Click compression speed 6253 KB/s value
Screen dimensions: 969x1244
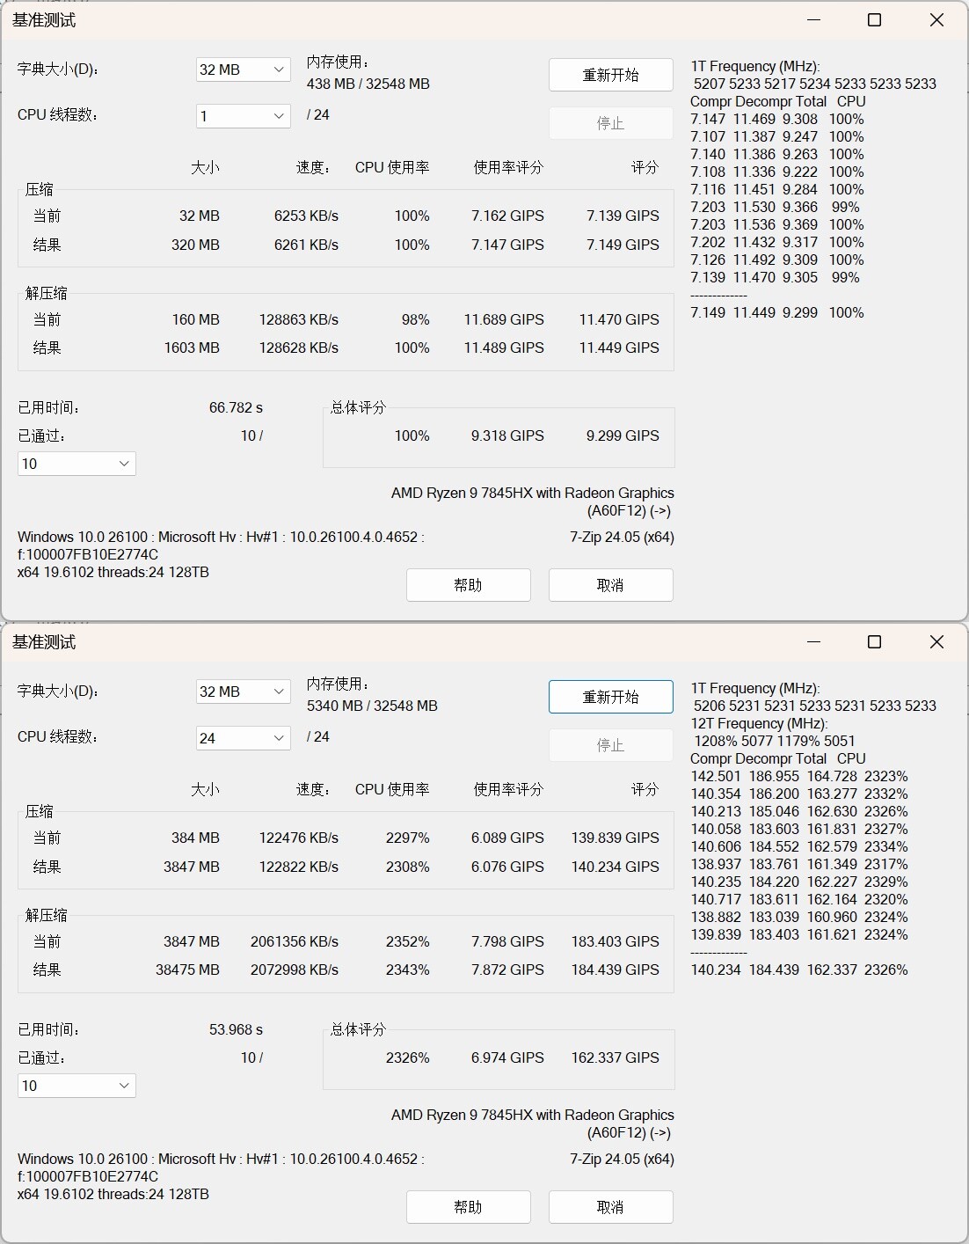306,216
